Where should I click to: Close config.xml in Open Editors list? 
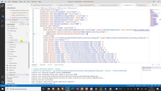click(8, 20)
